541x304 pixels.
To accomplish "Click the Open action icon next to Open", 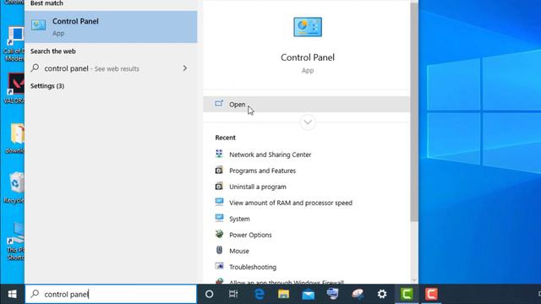I will [x=219, y=103].
